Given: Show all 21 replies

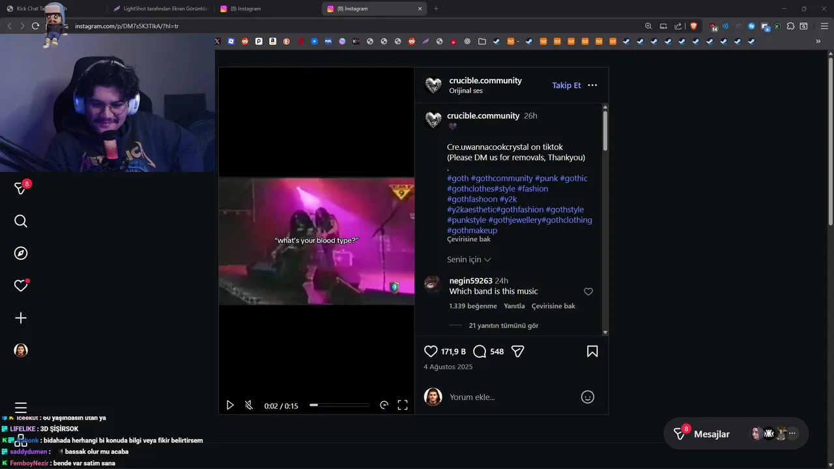Looking at the screenshot, I should coord(504,326).
